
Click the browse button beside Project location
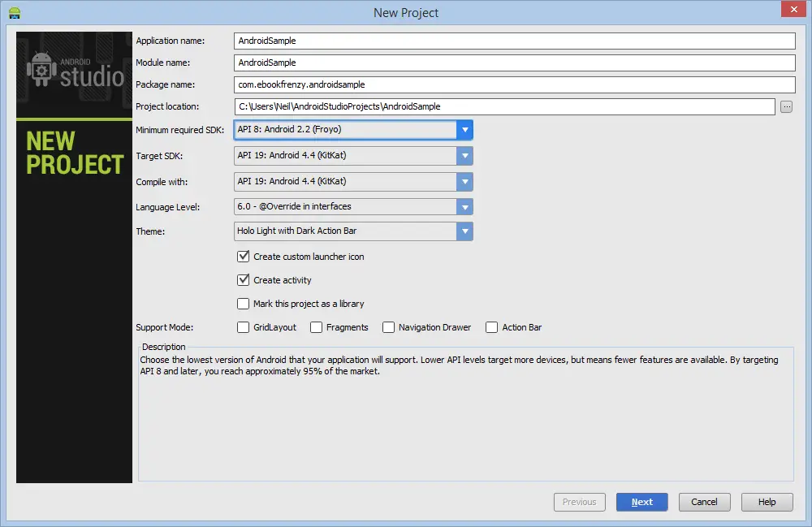(786, 106)
